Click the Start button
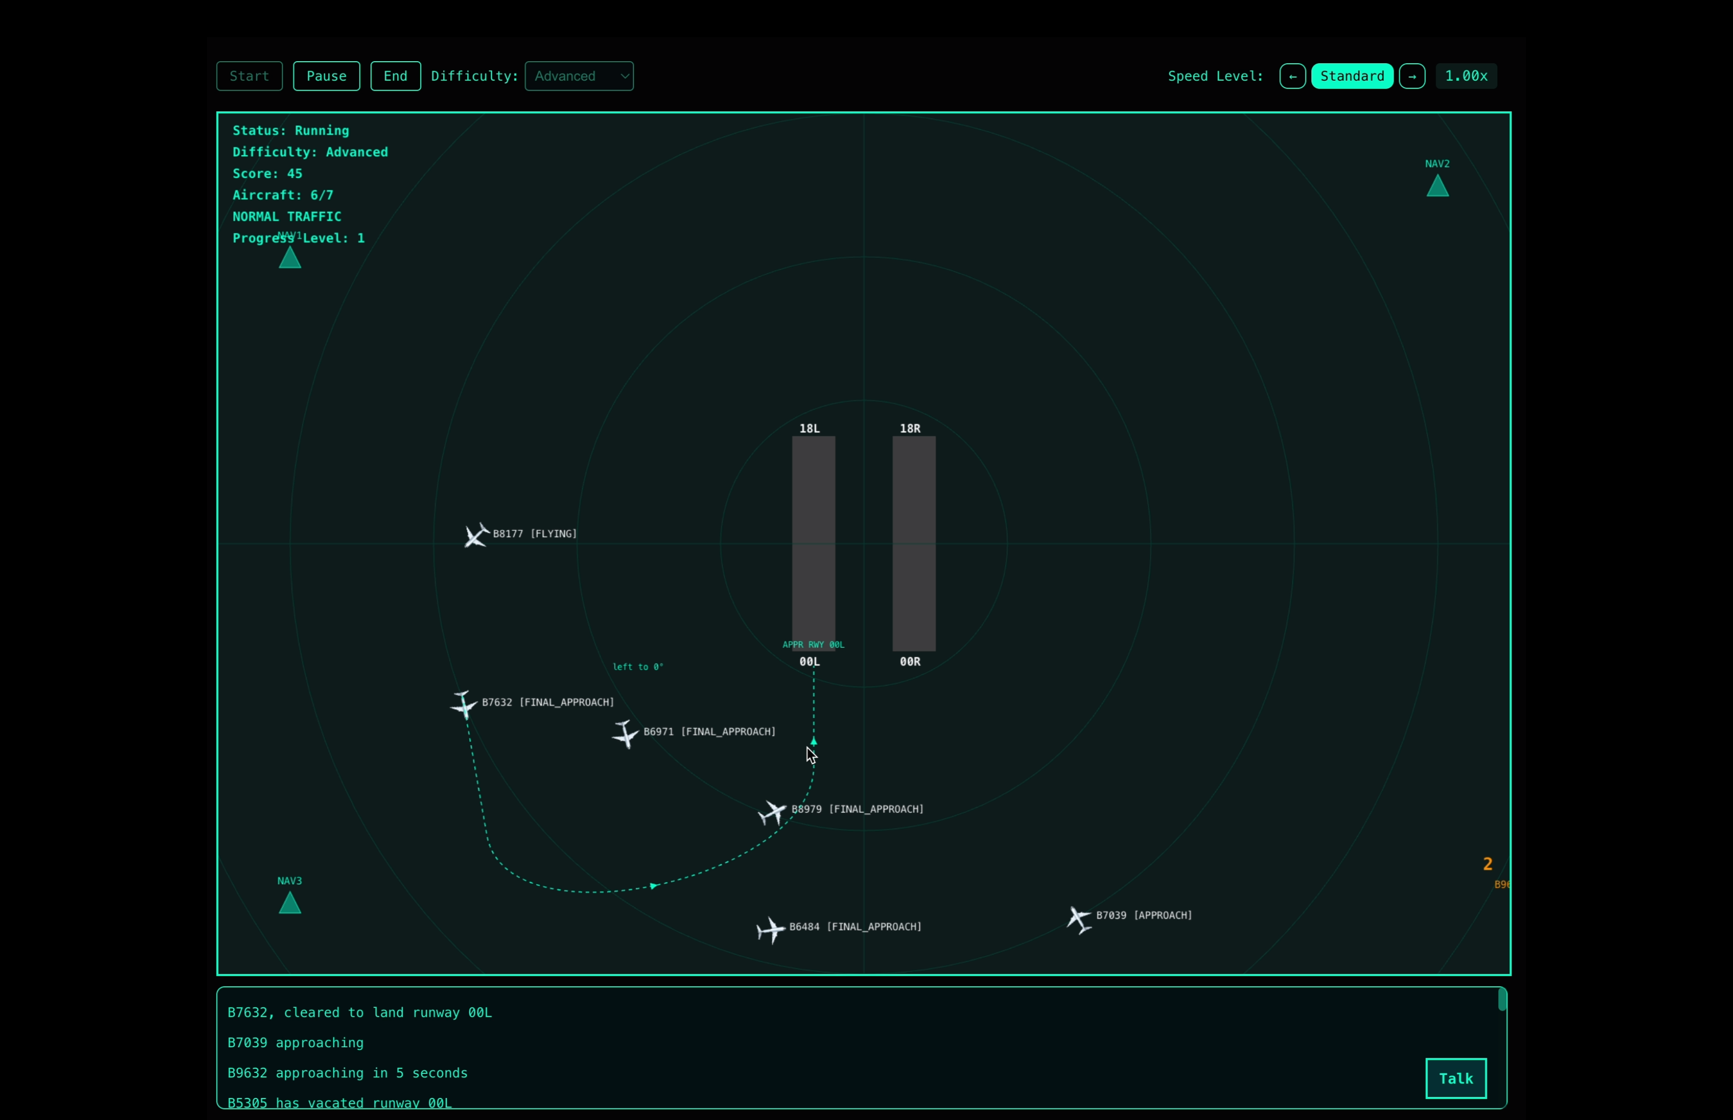 [249, 76]
